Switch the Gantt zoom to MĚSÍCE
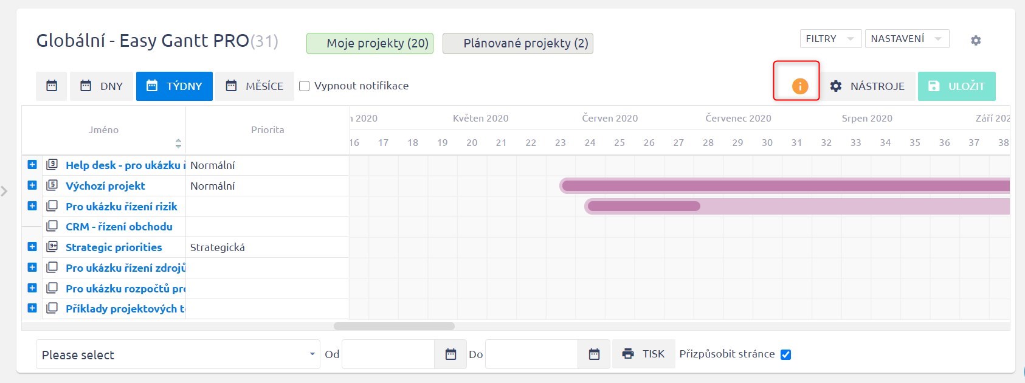Screen dimensions: 1025x383 pos(255,86)
